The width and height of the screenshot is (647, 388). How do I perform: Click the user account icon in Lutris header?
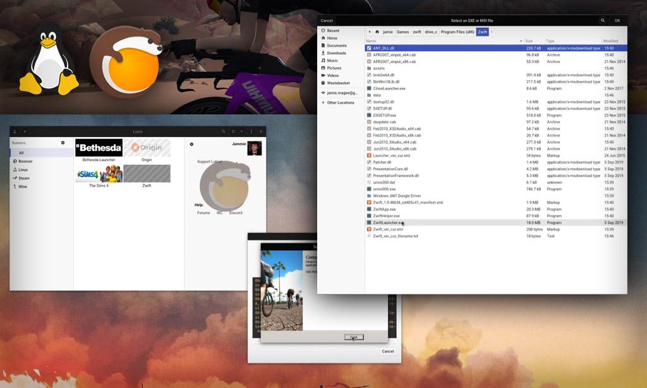15,131
